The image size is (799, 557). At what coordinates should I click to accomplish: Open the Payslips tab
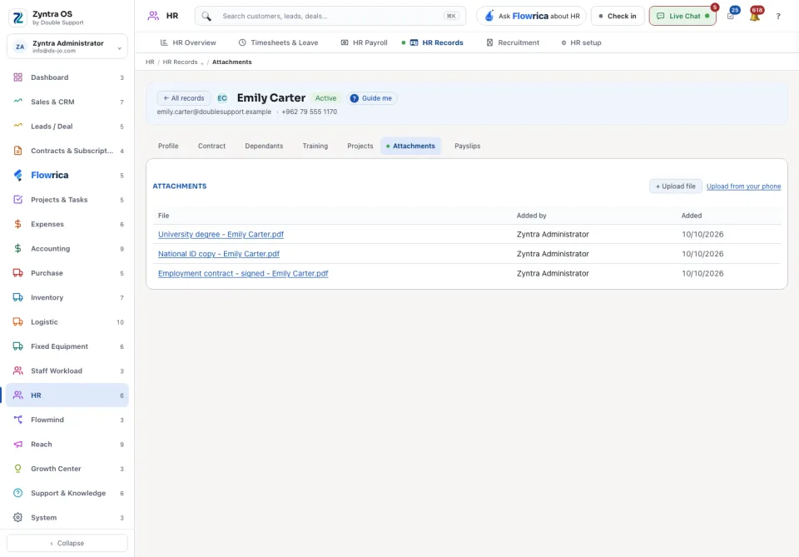click(467, 147)
